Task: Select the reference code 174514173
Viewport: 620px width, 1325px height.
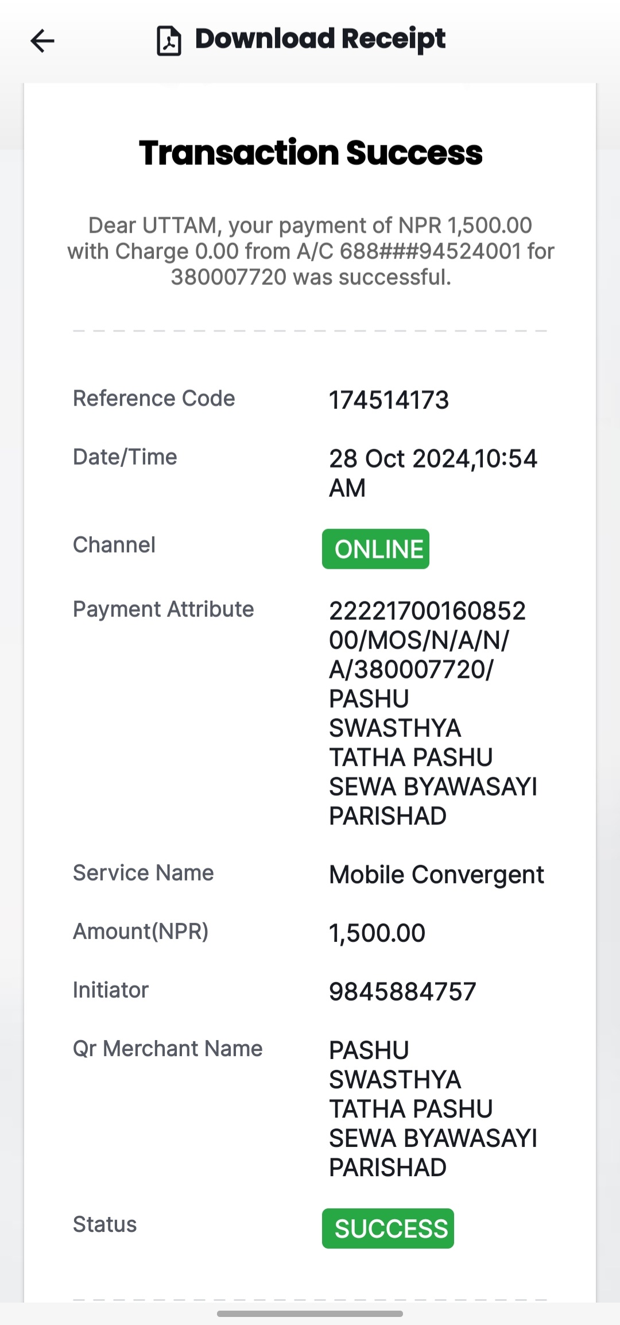Action: 389,400
